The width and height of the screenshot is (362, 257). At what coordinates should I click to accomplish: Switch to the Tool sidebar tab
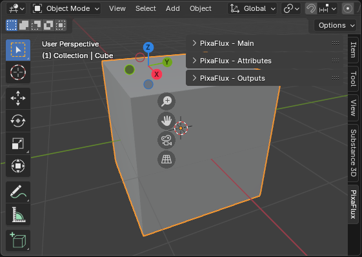353,79
